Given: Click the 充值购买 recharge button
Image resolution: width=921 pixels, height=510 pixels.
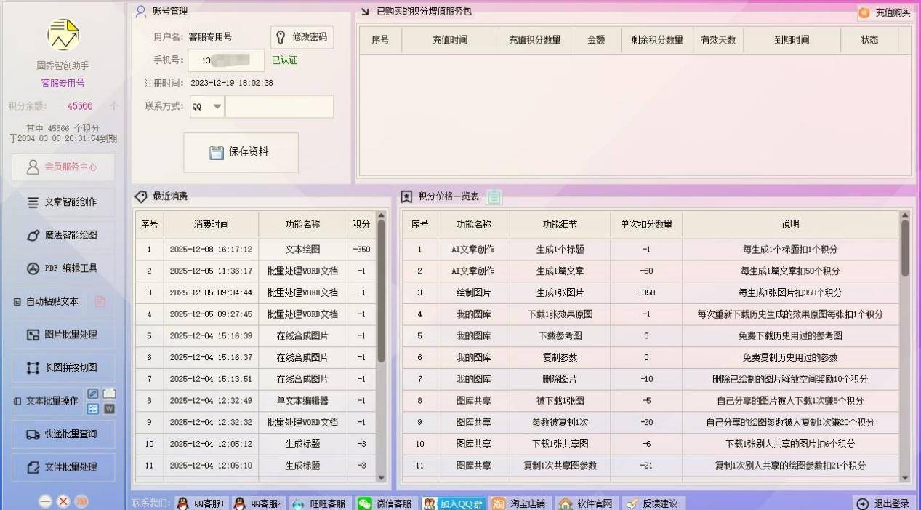Looking at the screenshot, I should coord(885,12).
